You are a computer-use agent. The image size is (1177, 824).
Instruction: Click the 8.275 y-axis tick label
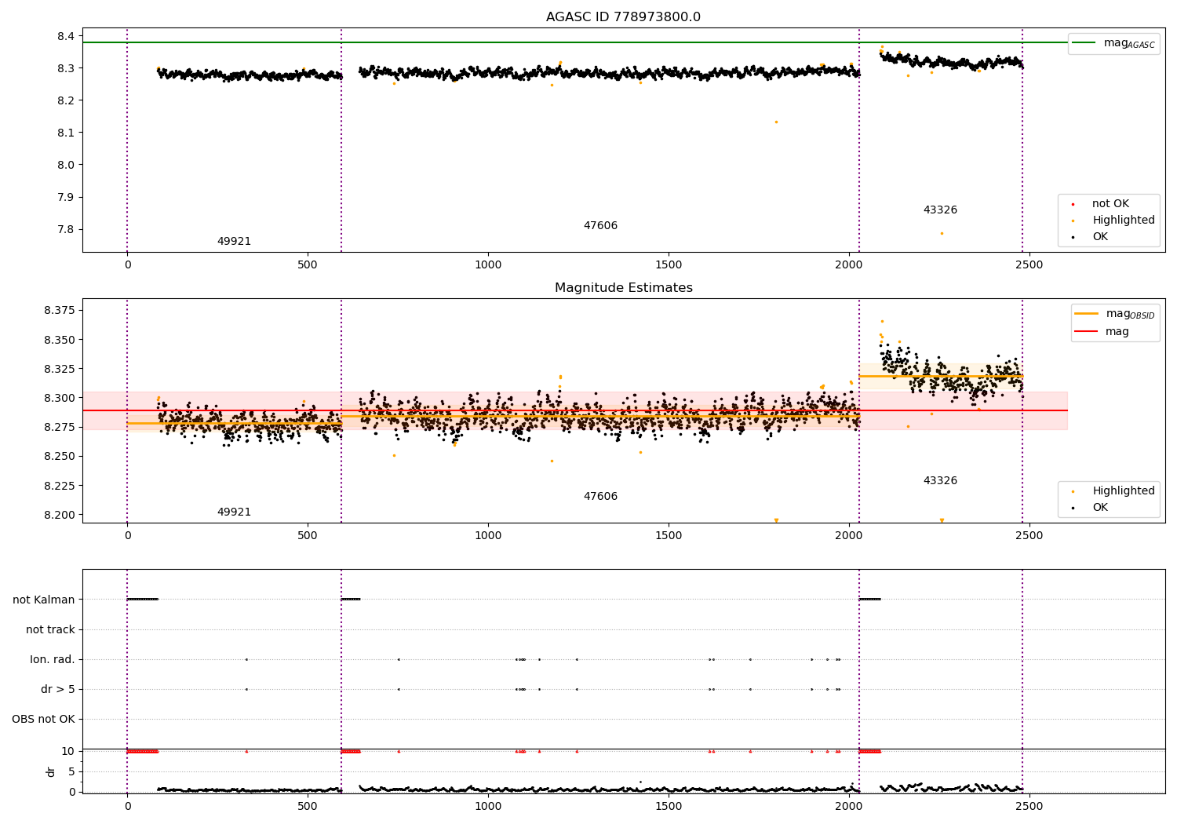click(x=60, y=427)
